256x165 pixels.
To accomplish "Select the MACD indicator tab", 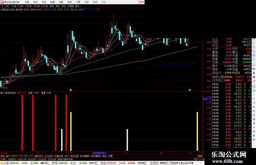I will pyautogui.click(x=15, y=156).
